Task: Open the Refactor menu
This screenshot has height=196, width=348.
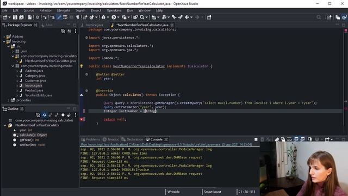Action: tap(46, 10)
